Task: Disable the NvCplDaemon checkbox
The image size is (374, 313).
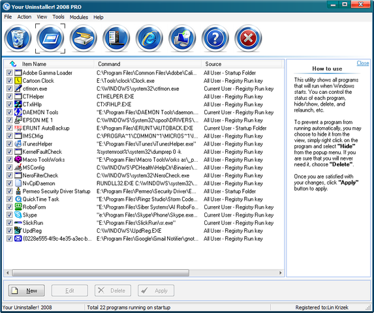Action: [x=9, y=183]
